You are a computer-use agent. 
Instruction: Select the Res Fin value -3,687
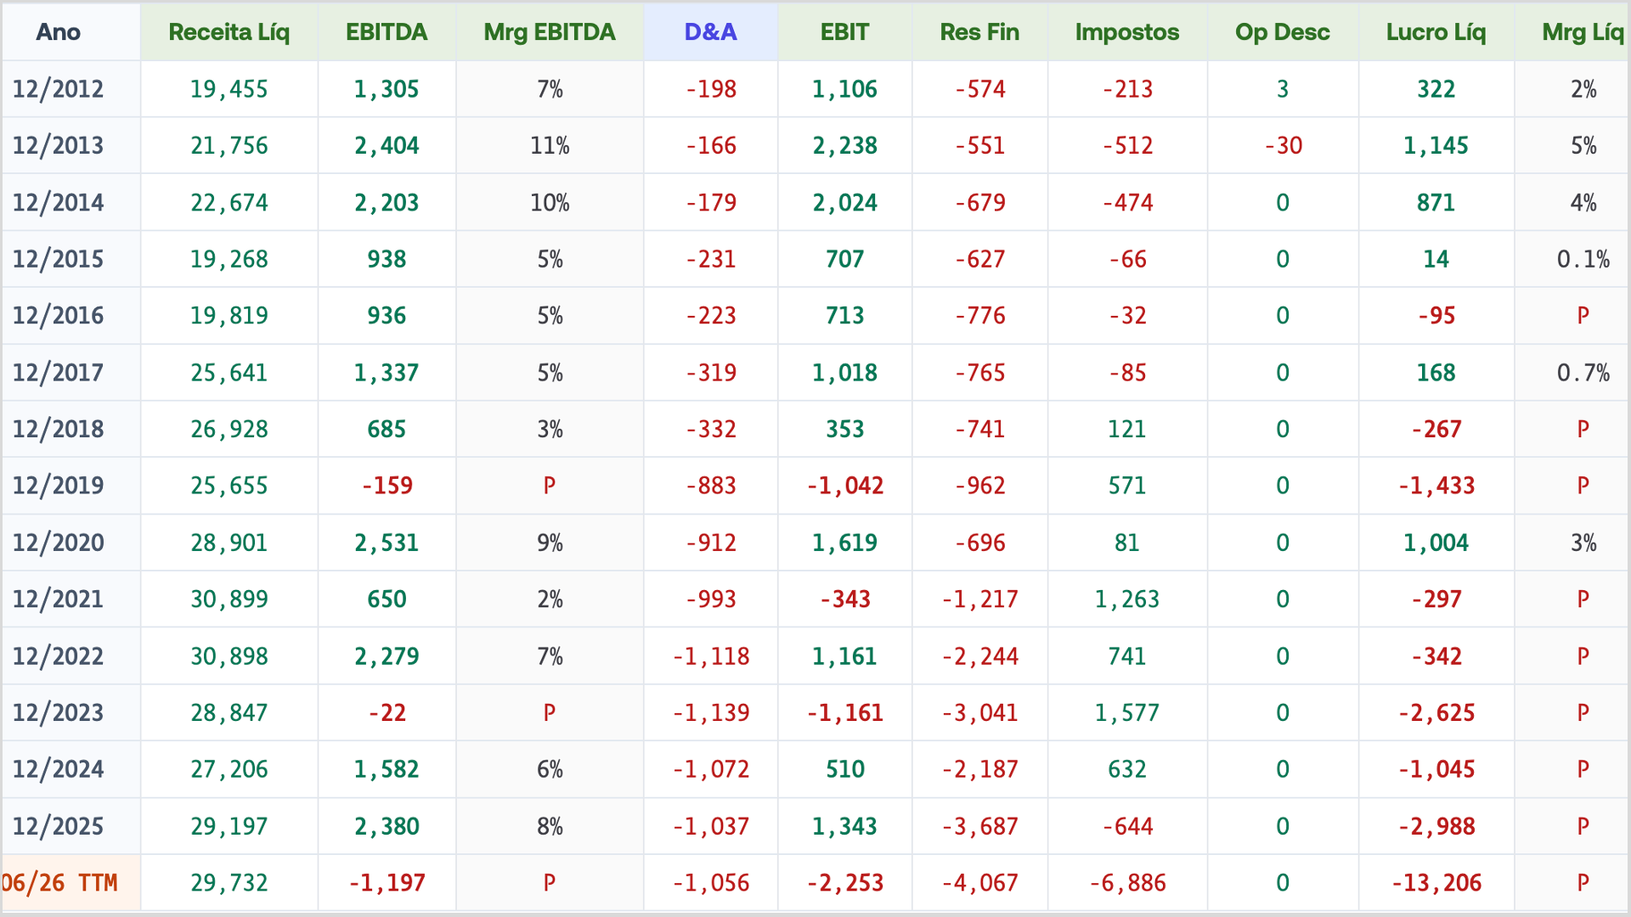979,826
